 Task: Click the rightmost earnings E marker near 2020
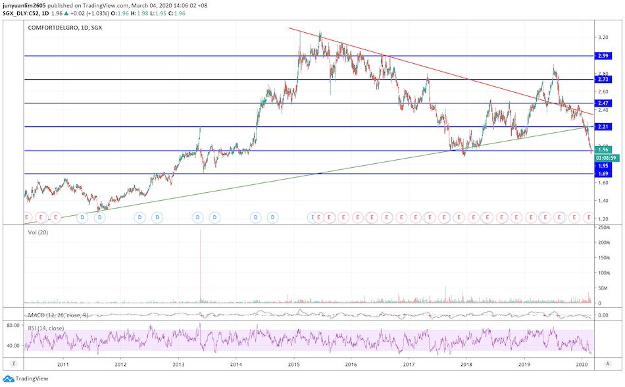[589, 217]
